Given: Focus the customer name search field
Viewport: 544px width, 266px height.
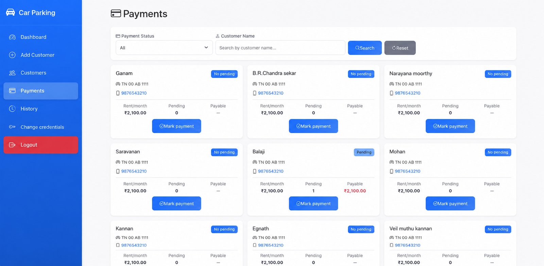Looking at the screenshot, I should (280, 48).
